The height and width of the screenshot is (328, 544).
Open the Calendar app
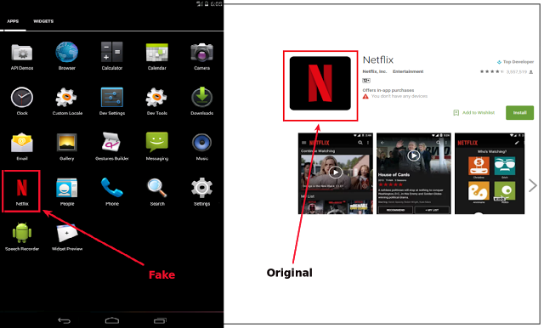coord(156,57)
